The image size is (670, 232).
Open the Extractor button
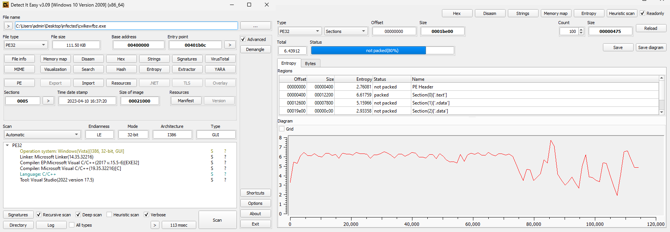(x=187, y=69)
